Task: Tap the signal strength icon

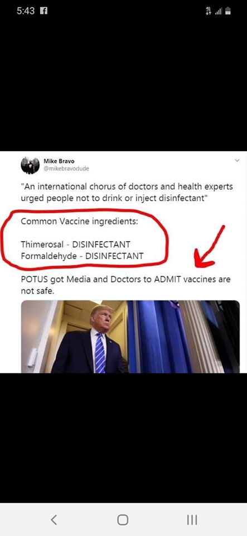Action: coord(219,12)
